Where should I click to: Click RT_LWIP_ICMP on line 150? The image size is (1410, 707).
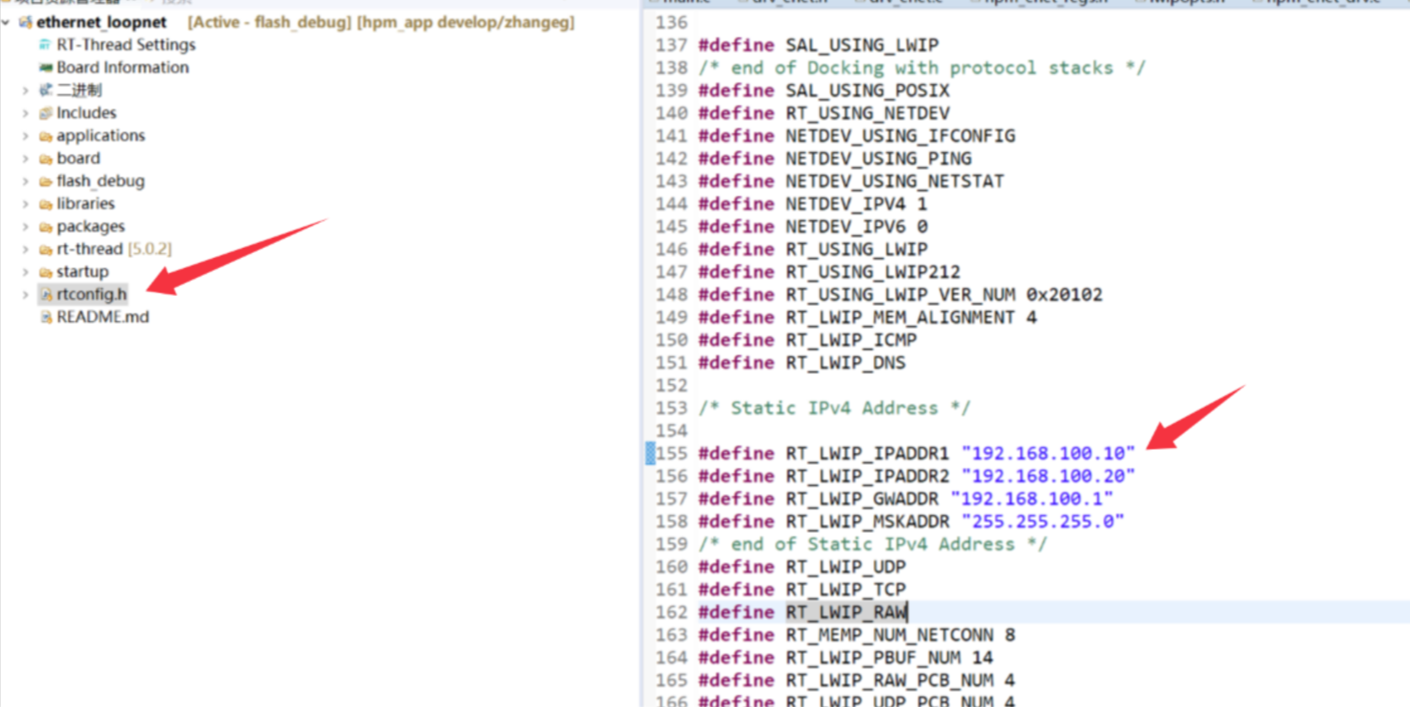[x=851, y=340]
